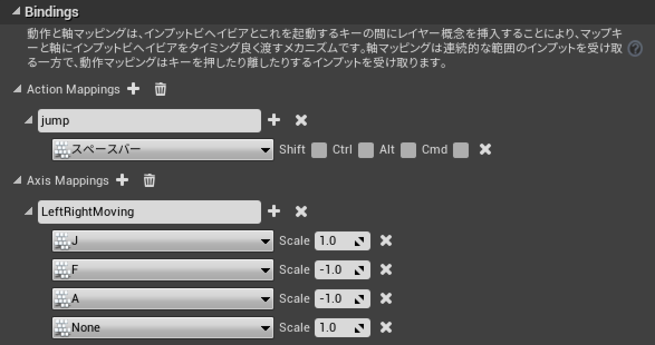Clear all Axis Mappings with trash icon

tap(149, 180)
